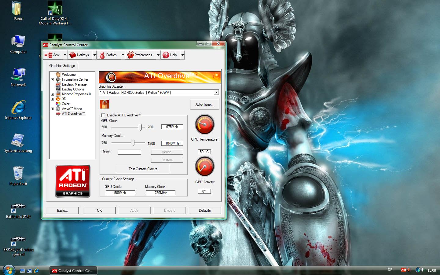Click the unlock Overdrive padlock icon
This screenshot has height=275, width=440.
[105, 104]
